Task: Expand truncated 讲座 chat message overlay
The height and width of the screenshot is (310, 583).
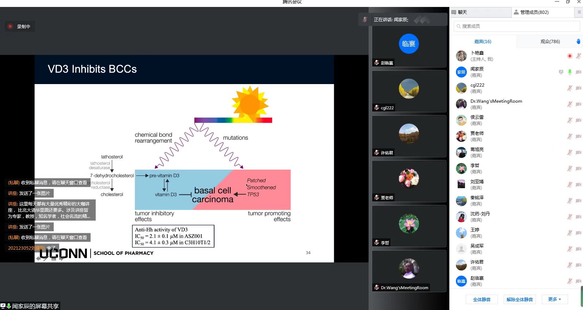Action: point(49,210)
